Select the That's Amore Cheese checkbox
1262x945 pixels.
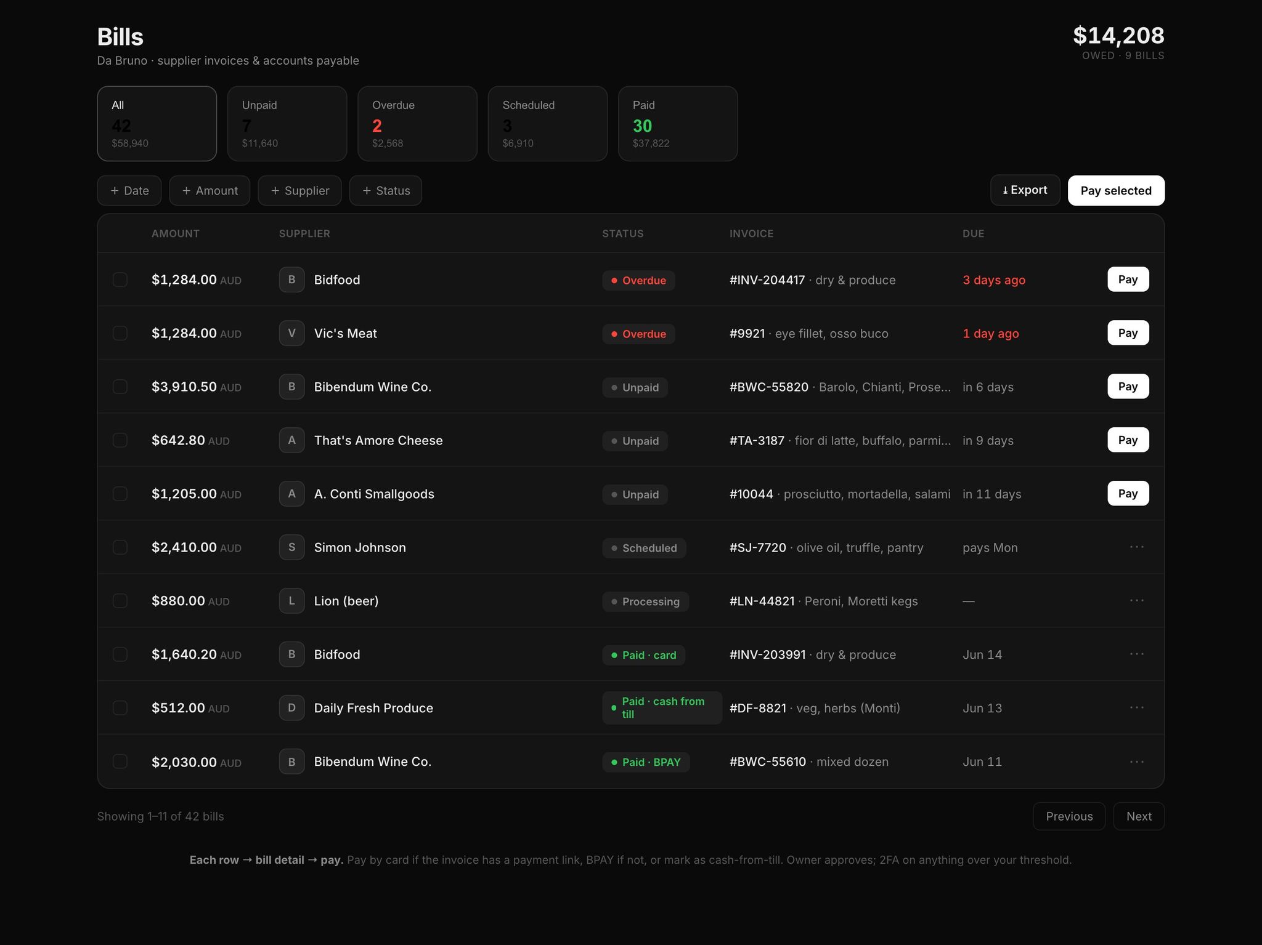[x=120, y=440]
